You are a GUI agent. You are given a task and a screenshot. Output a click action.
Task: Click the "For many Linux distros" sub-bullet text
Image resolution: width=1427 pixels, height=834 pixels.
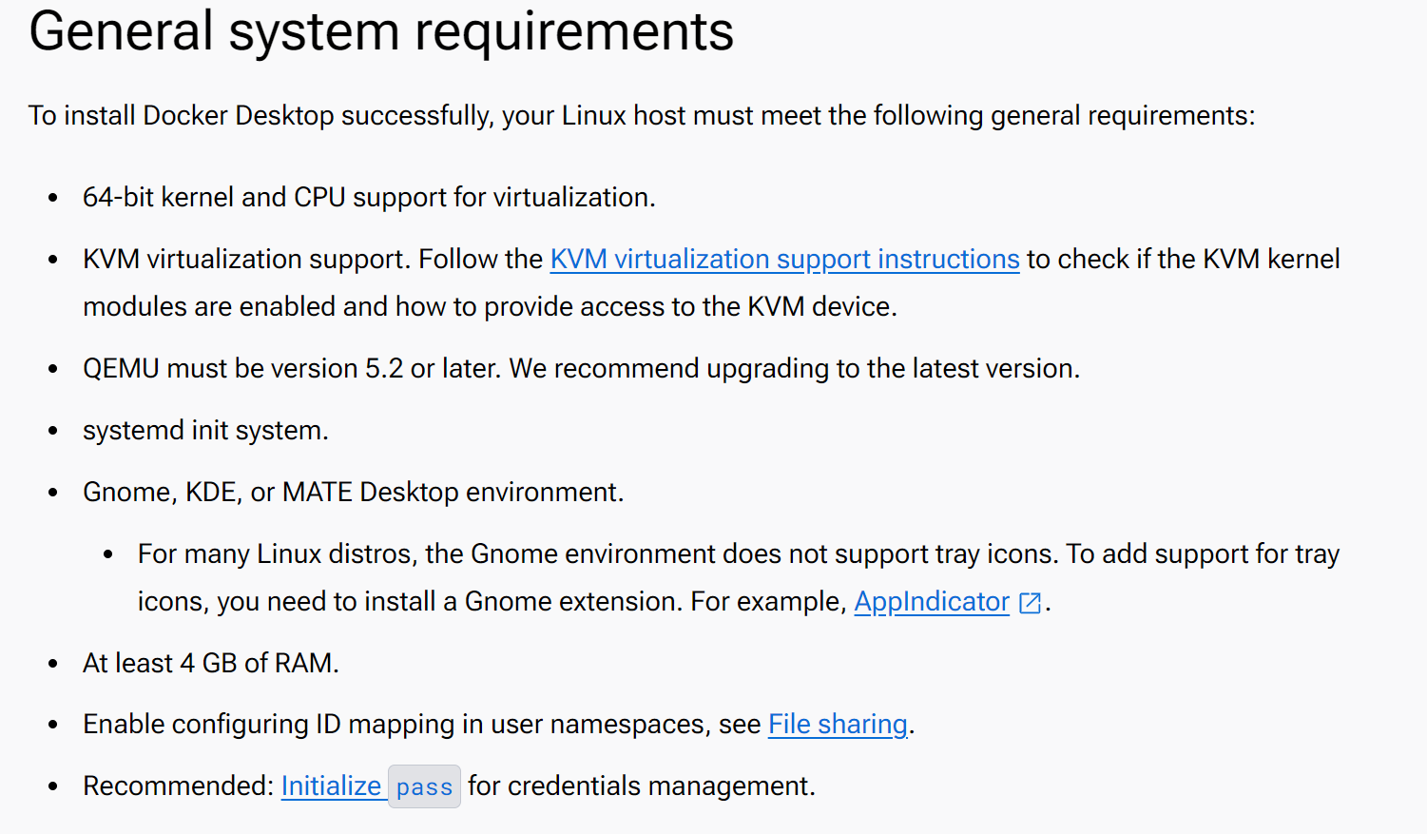[738, 553]
